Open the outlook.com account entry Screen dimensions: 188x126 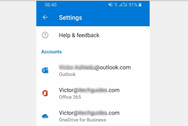point(93,71)
